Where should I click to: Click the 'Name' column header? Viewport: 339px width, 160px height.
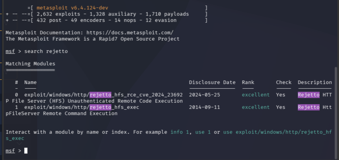(x=30, y=82)
